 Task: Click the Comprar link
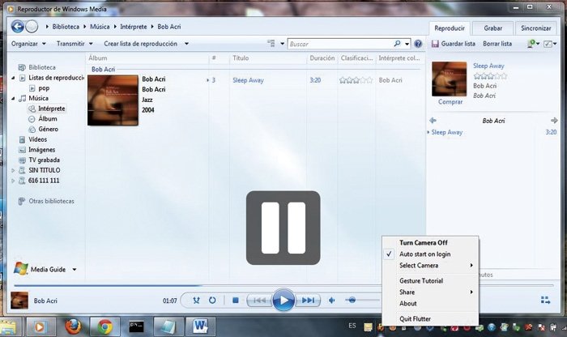(x=450, y=102)
